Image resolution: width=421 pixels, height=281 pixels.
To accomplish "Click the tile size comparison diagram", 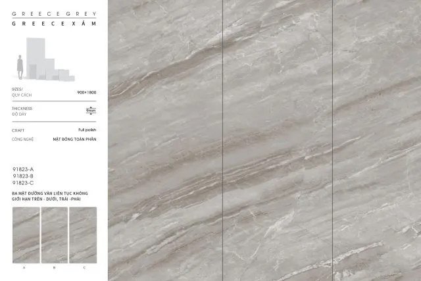I will 47,61.
